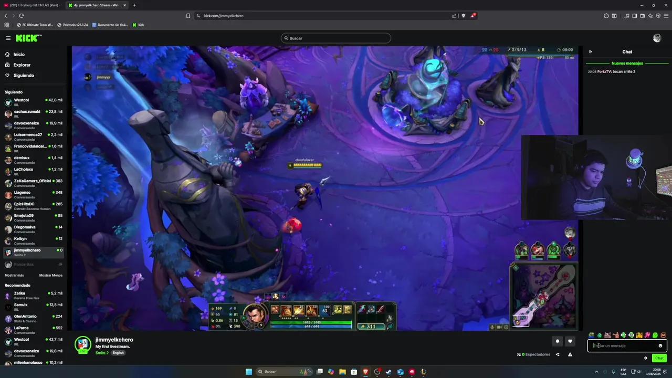Click the English language tag
This screenshot has width=672, height=378.
tap(118, 353)
